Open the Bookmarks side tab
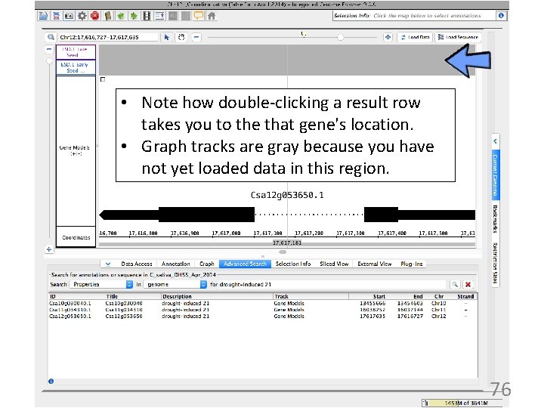This screenshot has width=544, height=408. [496, 219]
